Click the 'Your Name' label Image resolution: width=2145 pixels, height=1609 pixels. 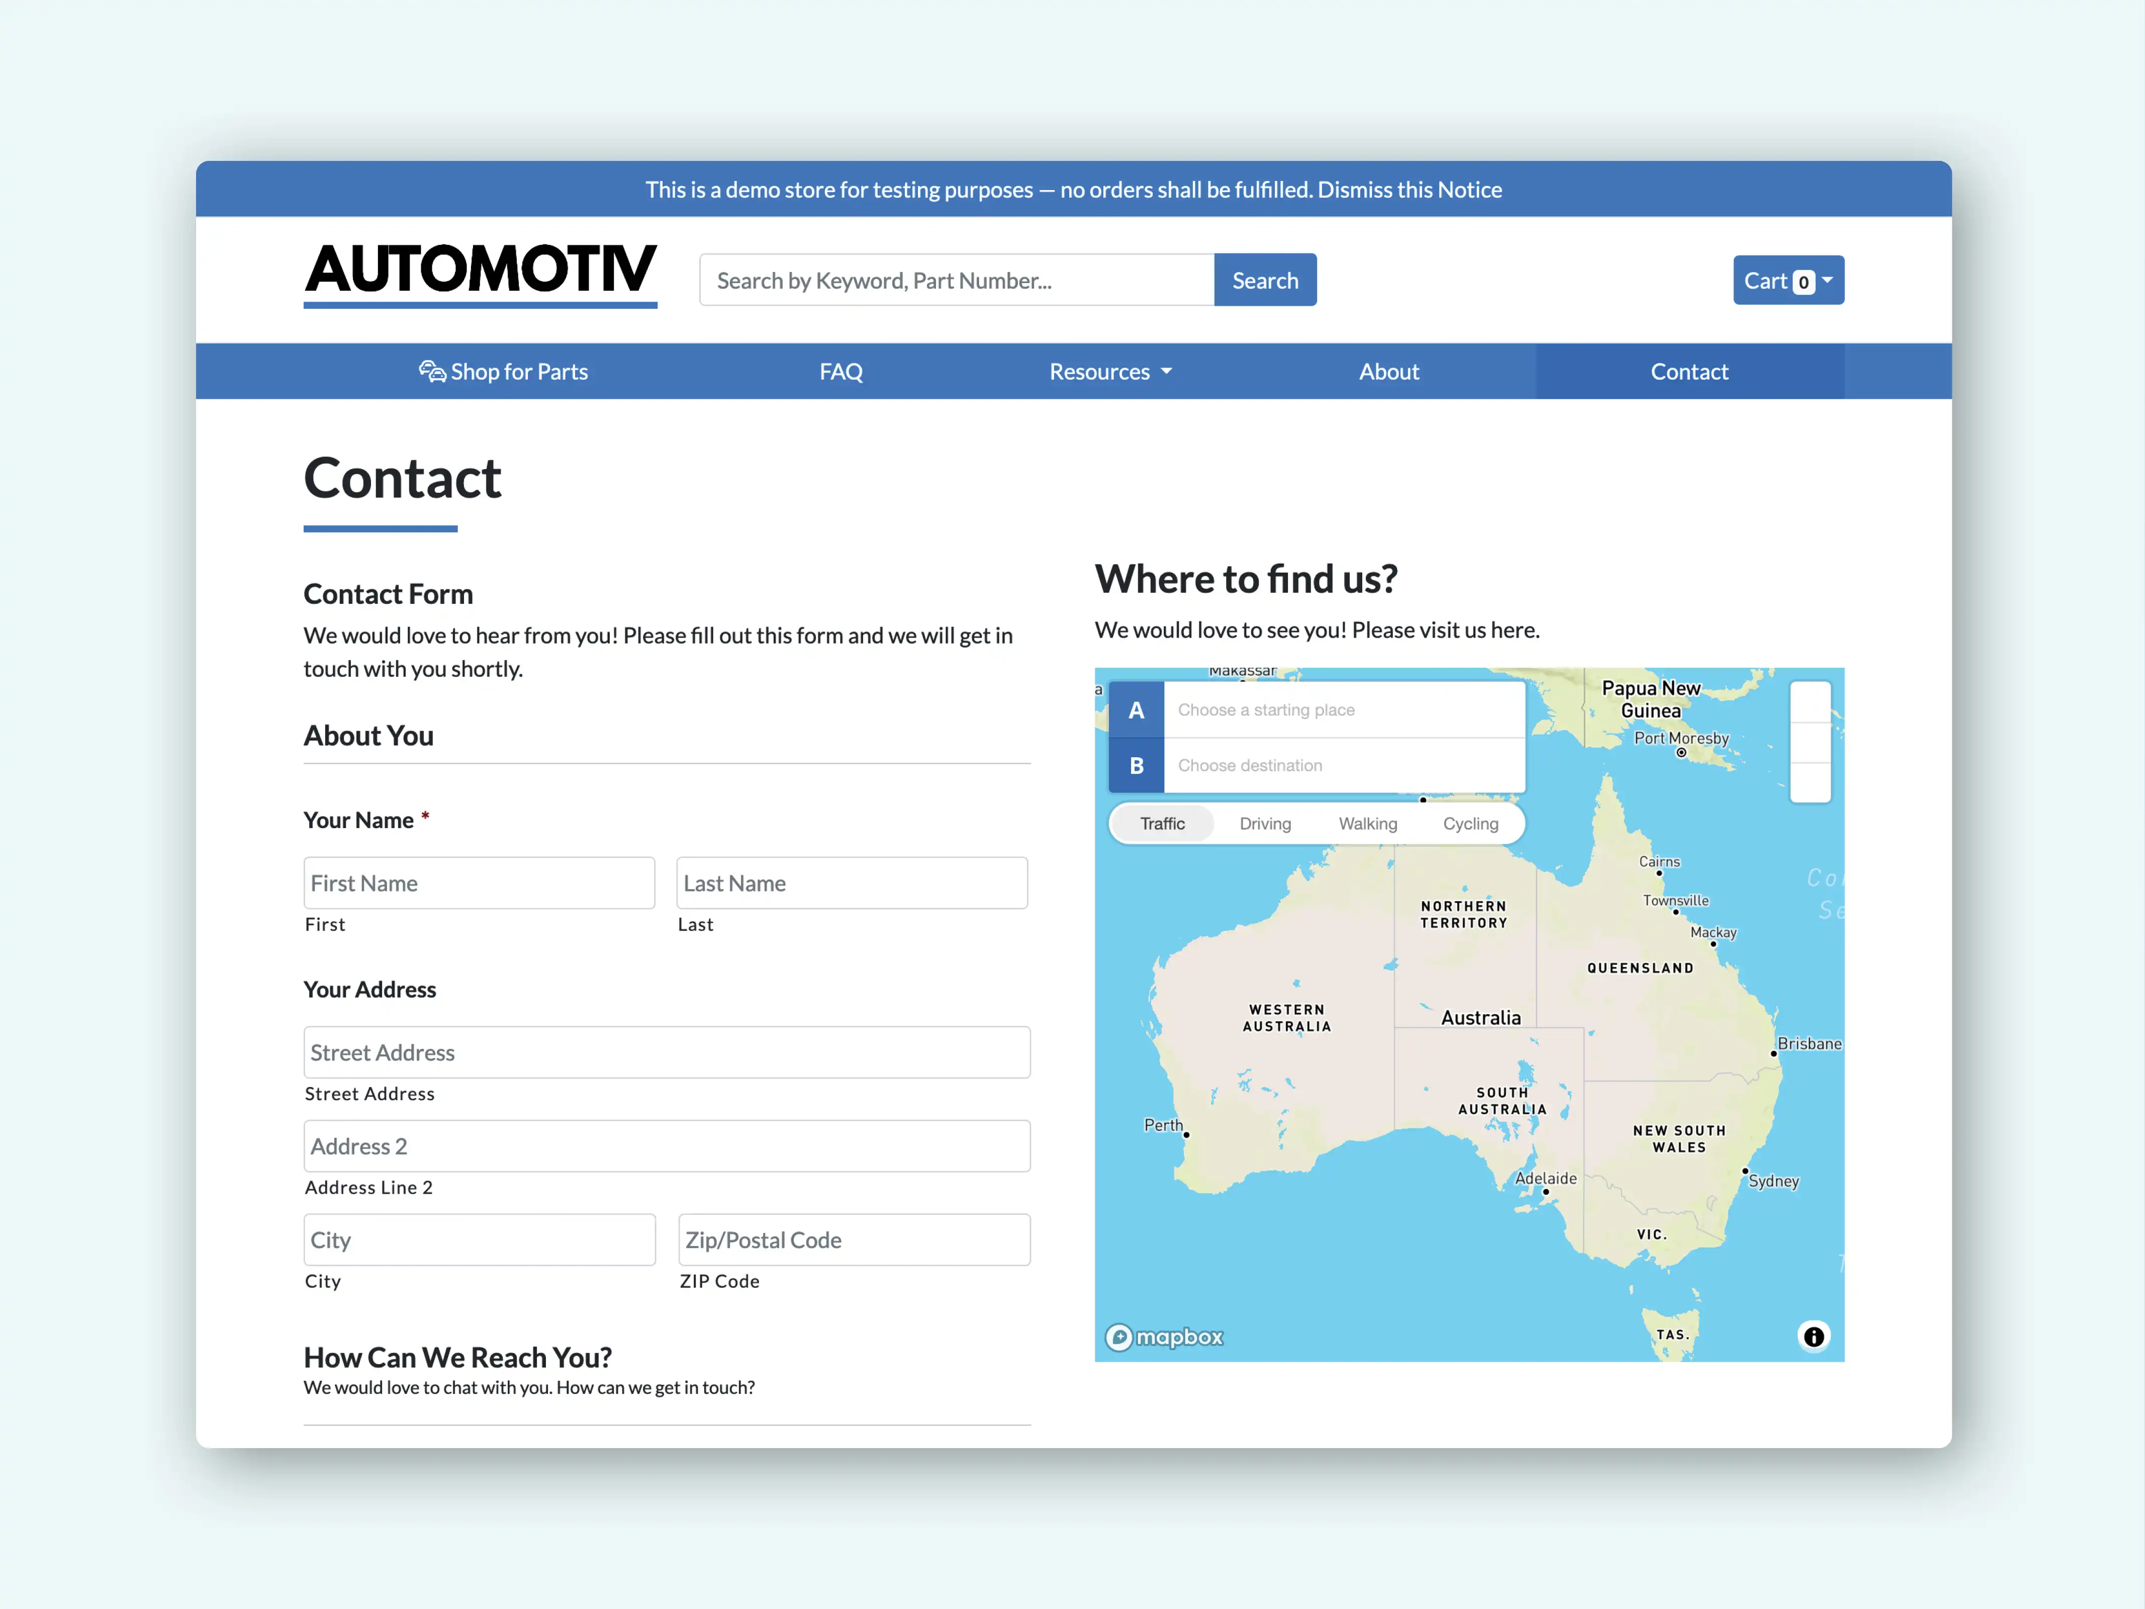click(358, 820)
